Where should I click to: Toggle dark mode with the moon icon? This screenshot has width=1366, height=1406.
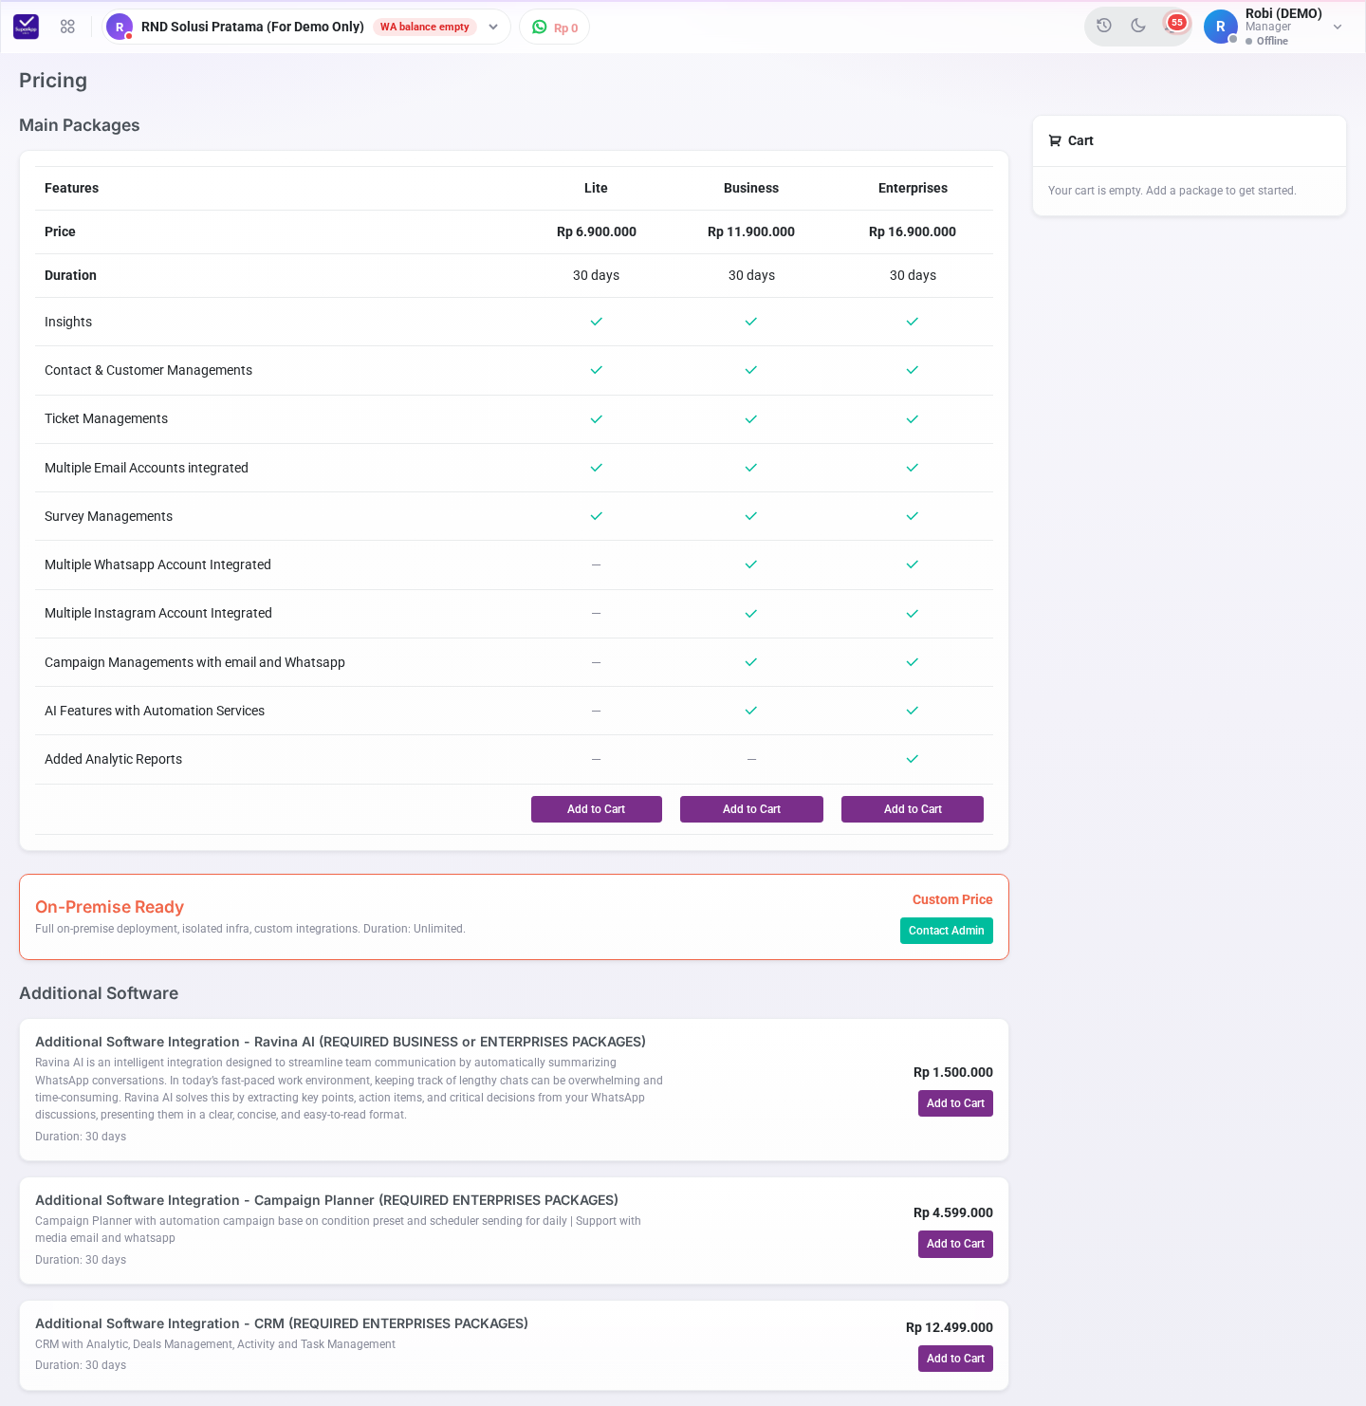coord(1138,26)
